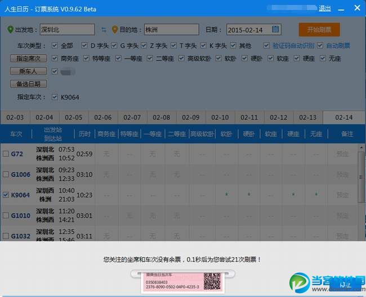Open the date picker calendar icon
This screenshot has width=366, height=297.
[275, 29]
